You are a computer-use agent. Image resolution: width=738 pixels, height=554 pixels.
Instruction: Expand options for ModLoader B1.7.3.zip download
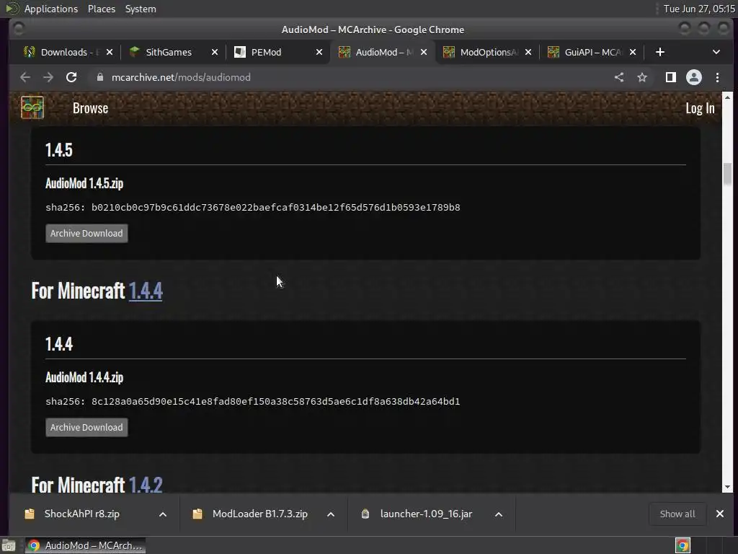click(331, 514)
